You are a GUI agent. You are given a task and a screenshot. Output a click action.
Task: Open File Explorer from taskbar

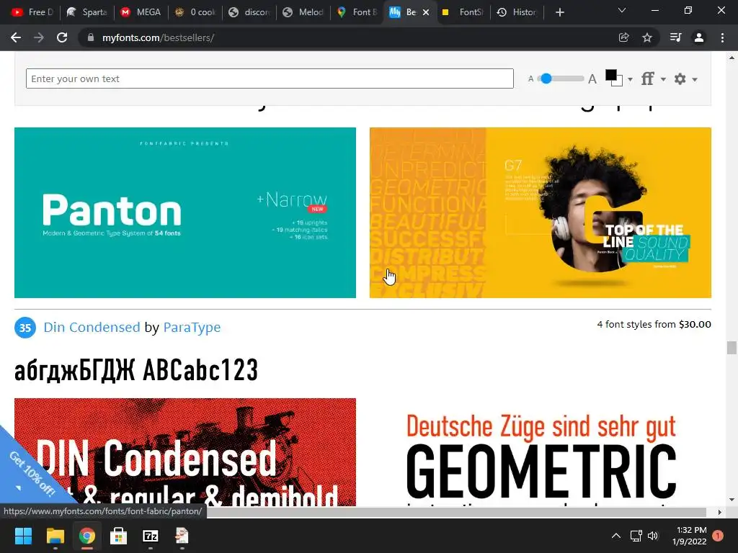55,536
